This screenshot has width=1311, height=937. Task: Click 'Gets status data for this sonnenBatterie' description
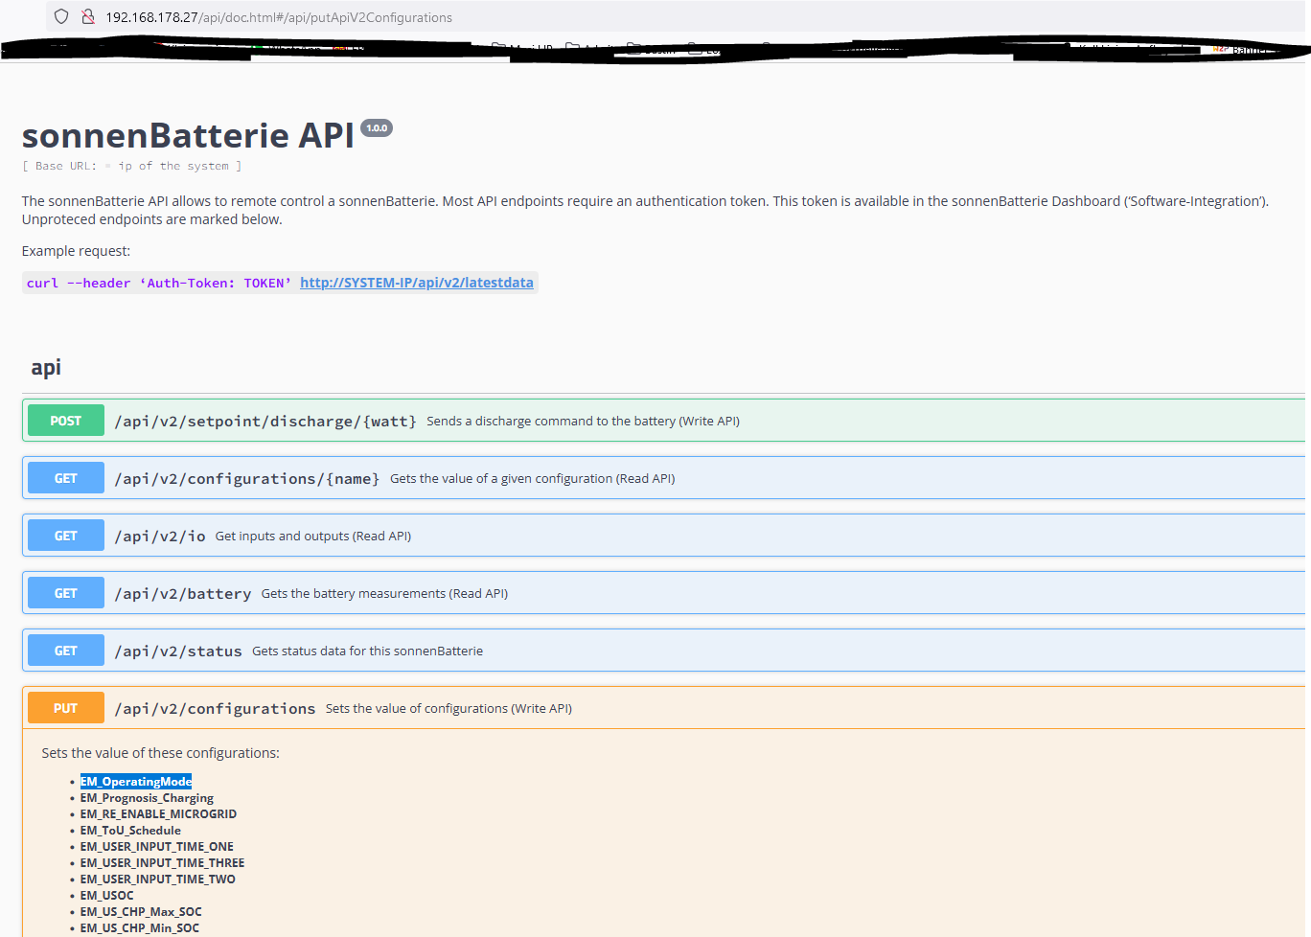coord(367,651)
